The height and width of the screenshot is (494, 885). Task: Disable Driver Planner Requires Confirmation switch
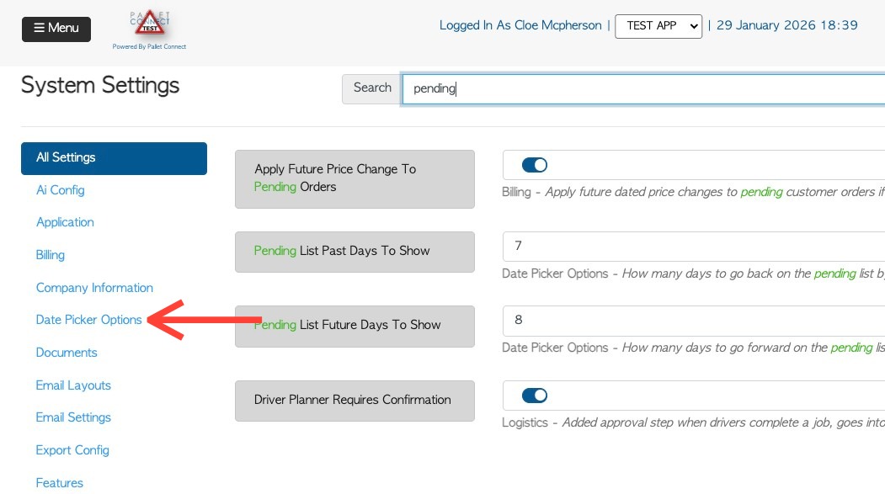coord(535,396)
